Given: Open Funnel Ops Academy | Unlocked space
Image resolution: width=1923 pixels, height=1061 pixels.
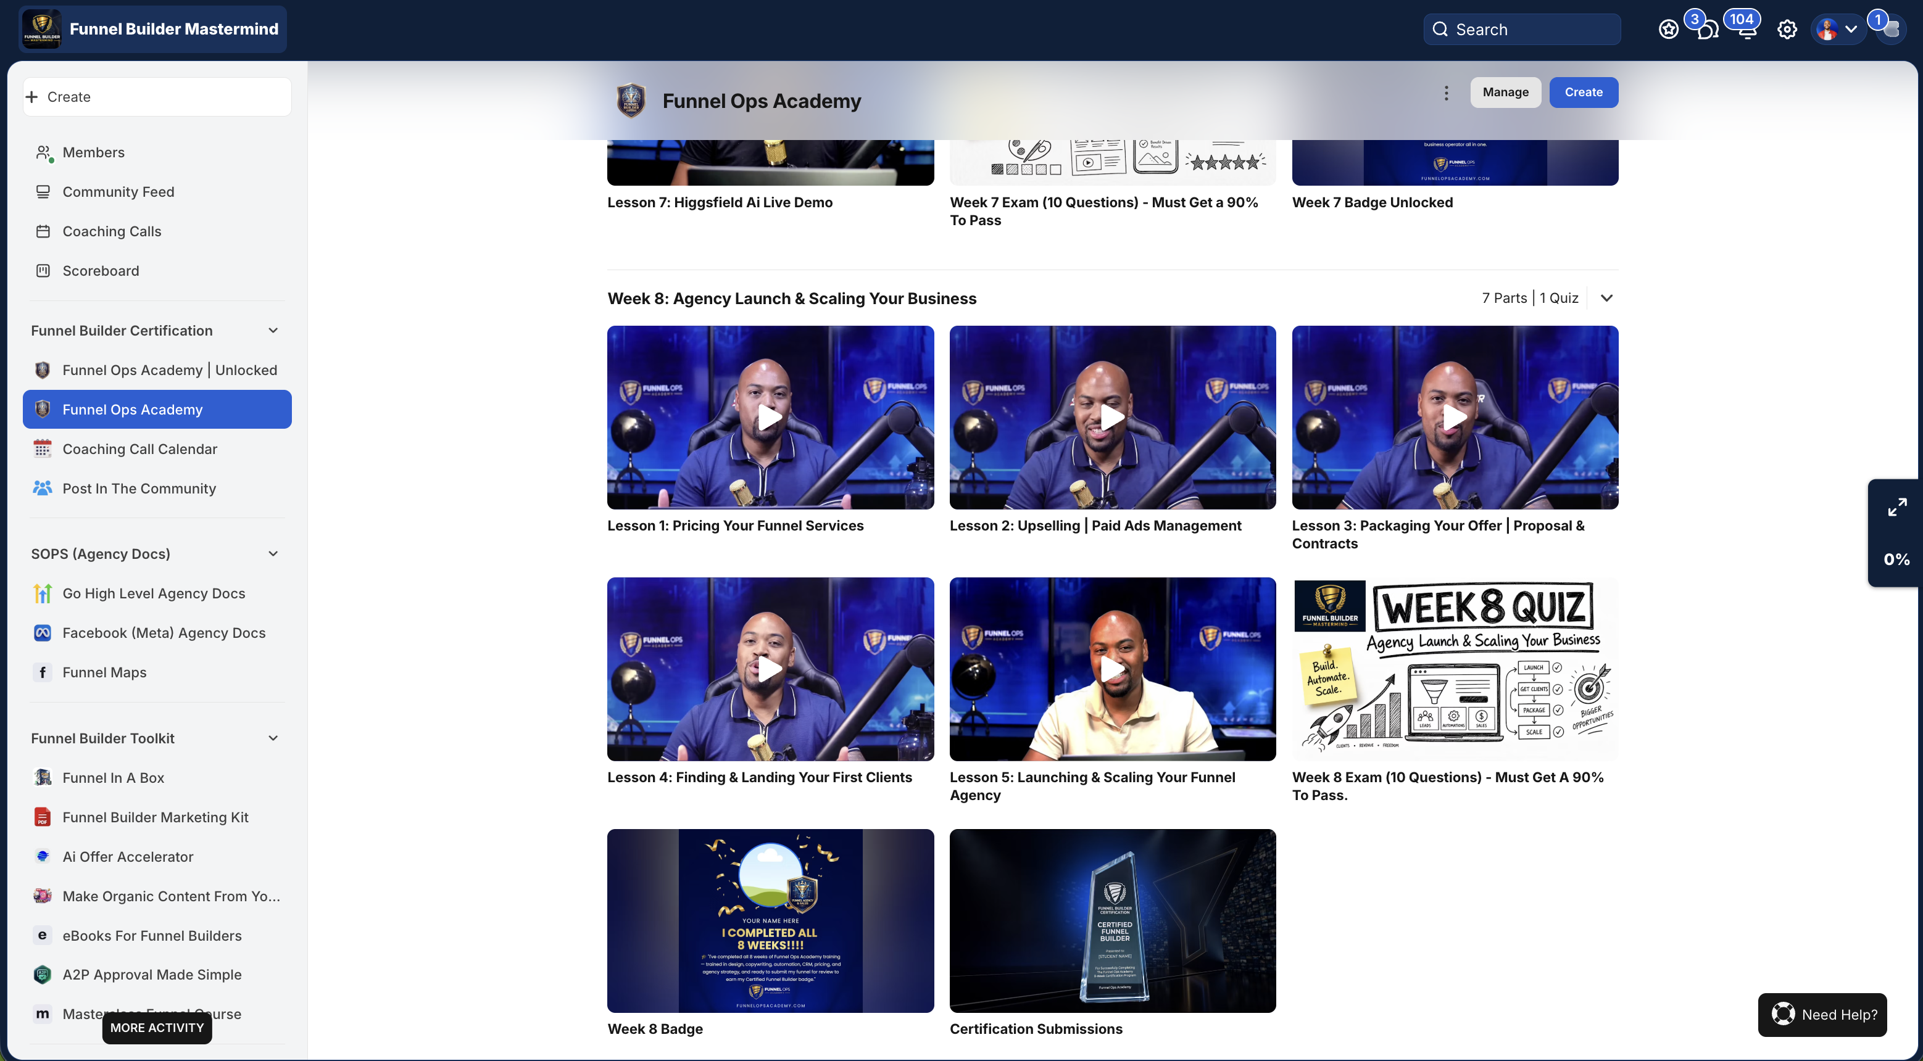Looking at the screenshot, I should pyautogui.click(x=157, y=370).
